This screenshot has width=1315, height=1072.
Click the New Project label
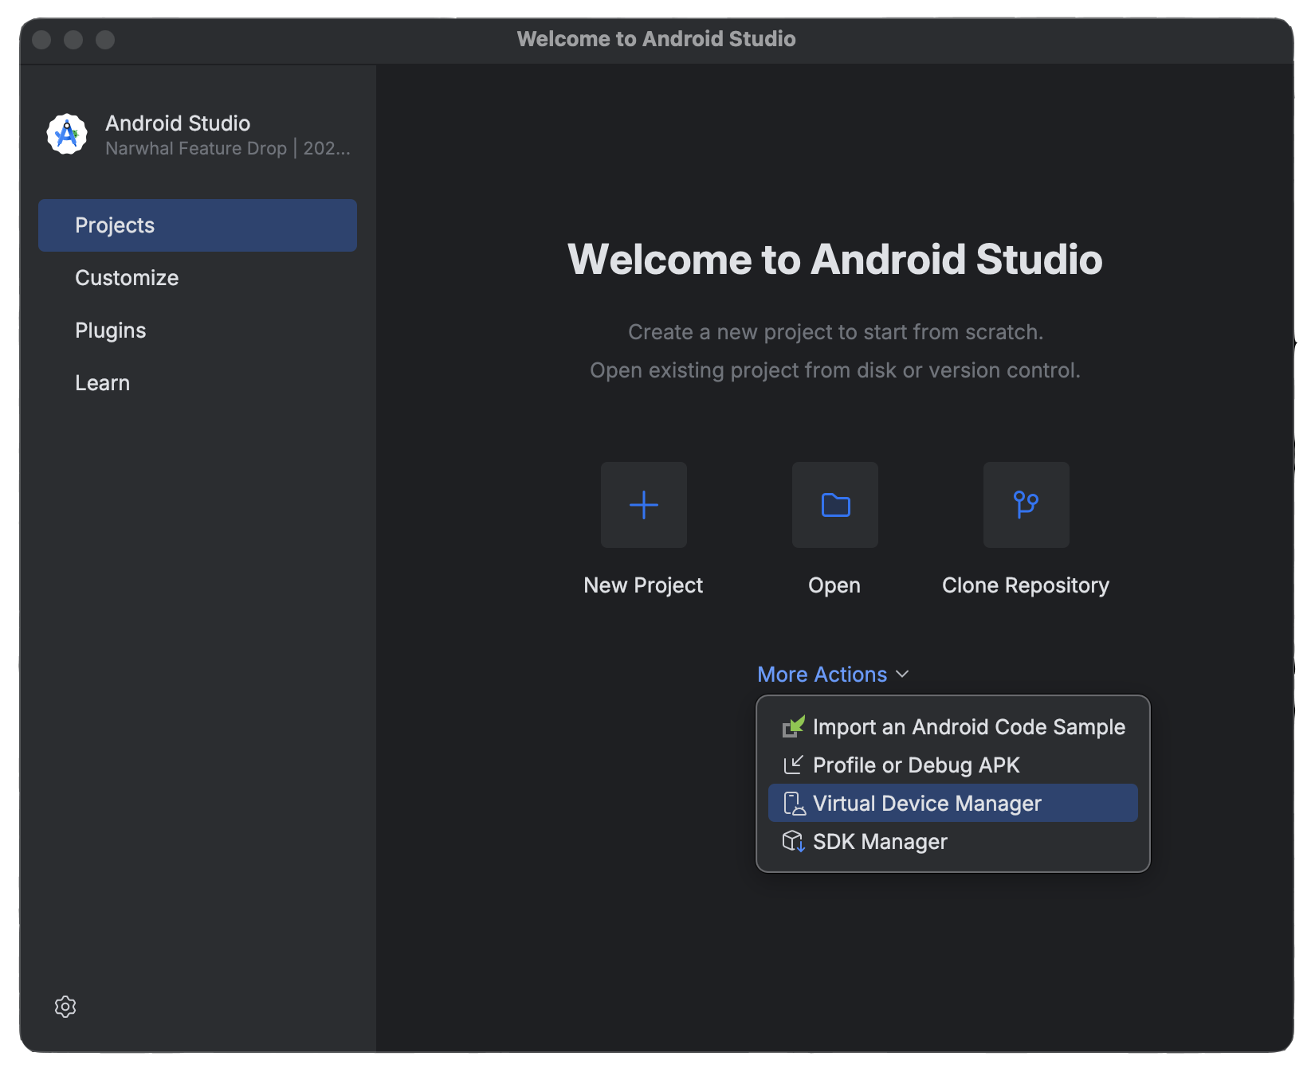point(643,585)
